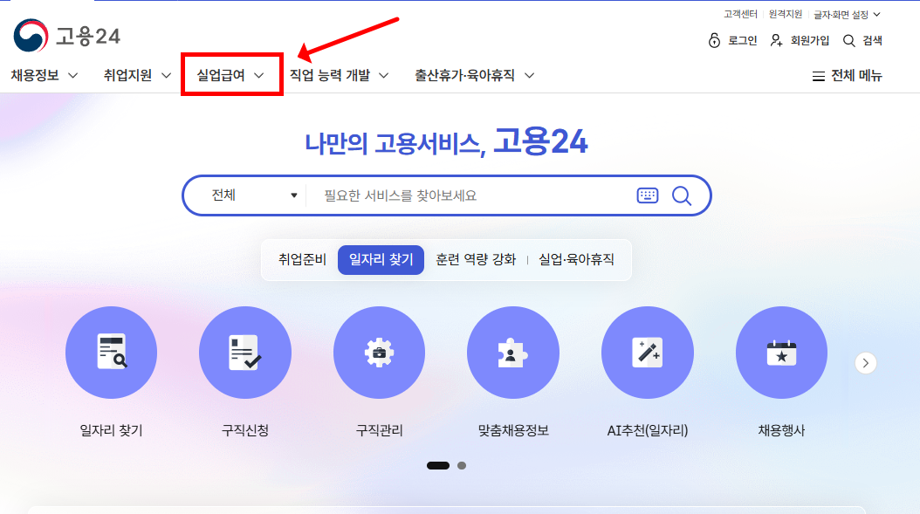Click the 구직신청 label text

coord(245,431)
